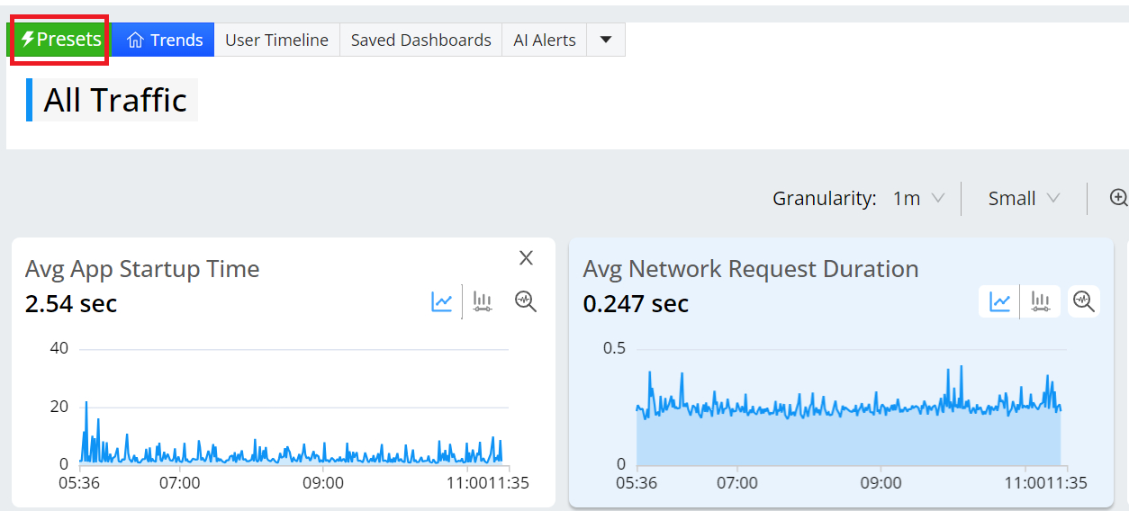Switch Avg App Startup Time to line chart view
The image size is (1129, 511).
[441, 301]
